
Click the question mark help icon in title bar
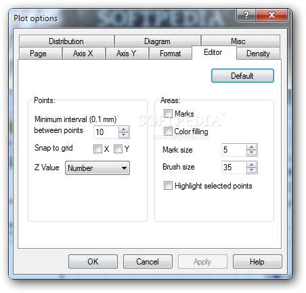pos(246,15)
